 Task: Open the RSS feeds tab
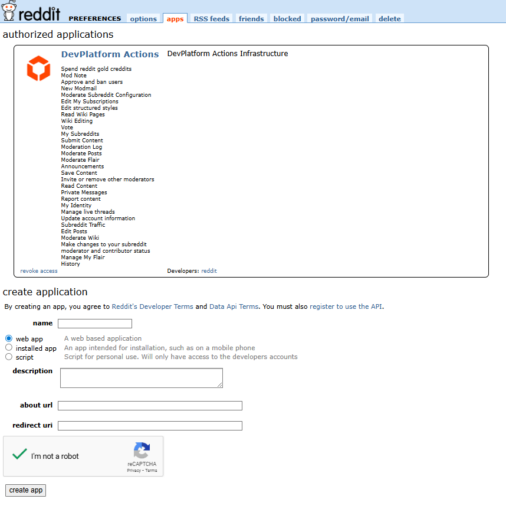pyautogui.click(x=211, y=19)
